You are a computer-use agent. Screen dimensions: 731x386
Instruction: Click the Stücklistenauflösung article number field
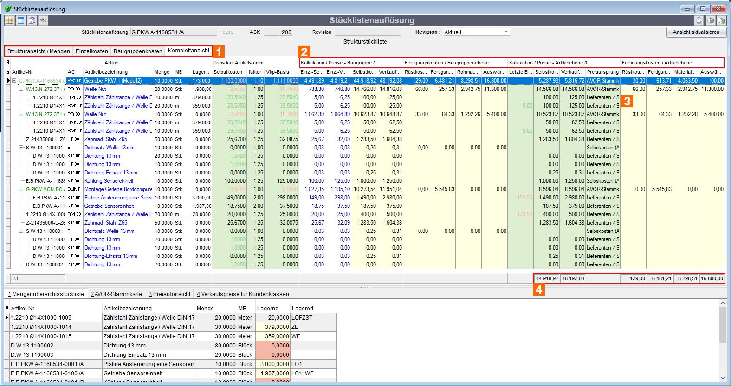pos(174,32)
